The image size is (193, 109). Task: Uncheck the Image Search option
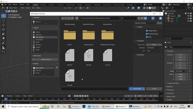coord(147,31)
